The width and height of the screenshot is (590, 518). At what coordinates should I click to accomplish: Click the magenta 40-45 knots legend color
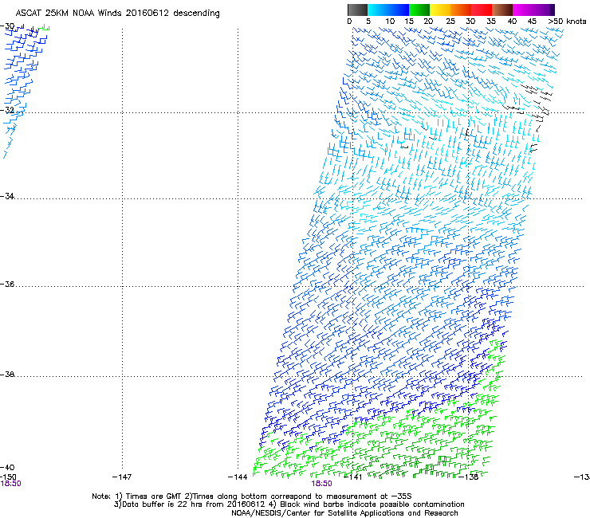tap(523, 10)
